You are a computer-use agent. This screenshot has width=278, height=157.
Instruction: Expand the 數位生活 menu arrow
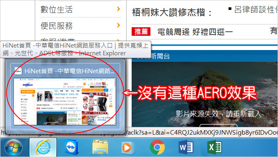(x=119, y=9)
